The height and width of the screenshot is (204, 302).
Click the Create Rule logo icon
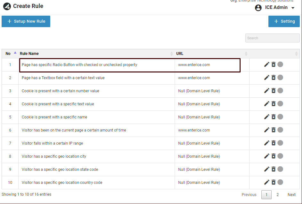7,6
